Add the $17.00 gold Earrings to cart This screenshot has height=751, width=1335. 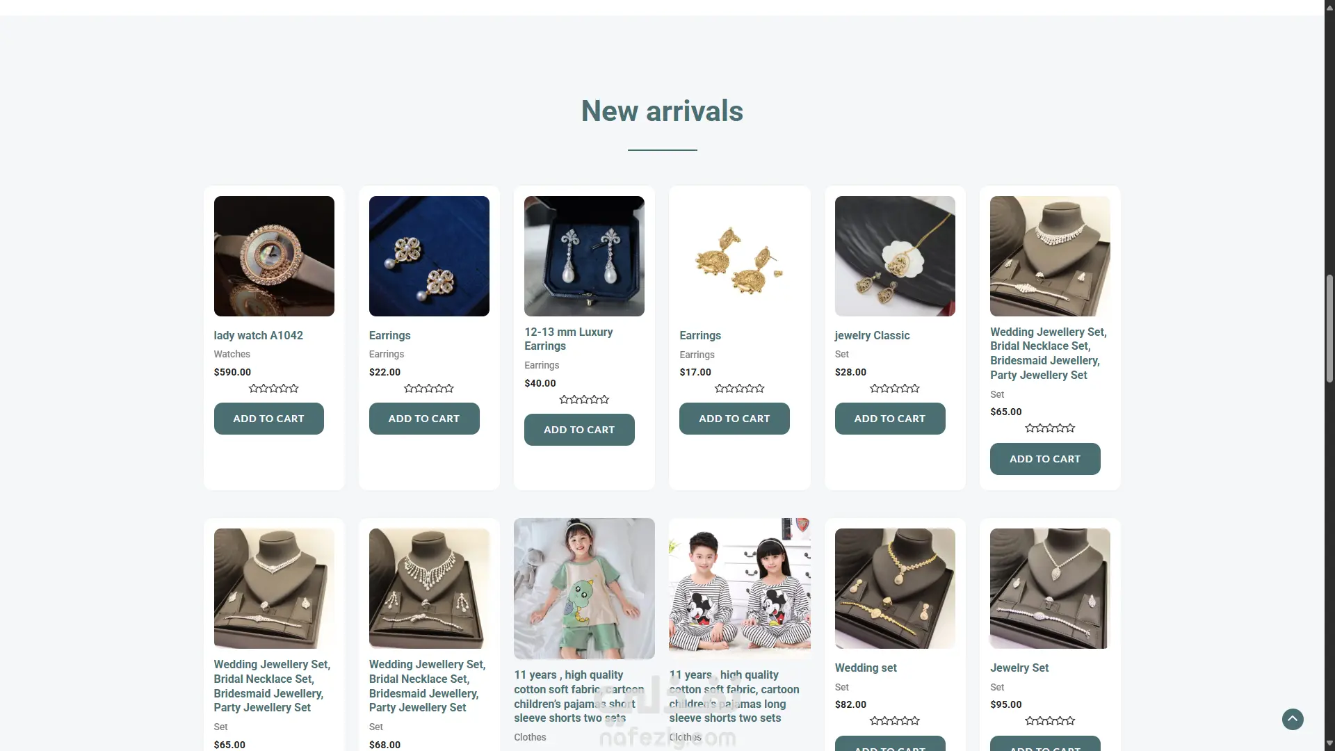(734, 419)
